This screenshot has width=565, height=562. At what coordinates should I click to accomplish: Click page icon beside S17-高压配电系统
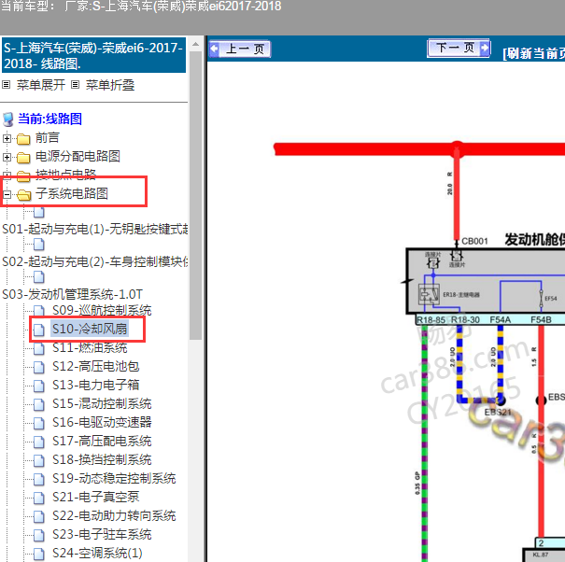tap(39, 442)
